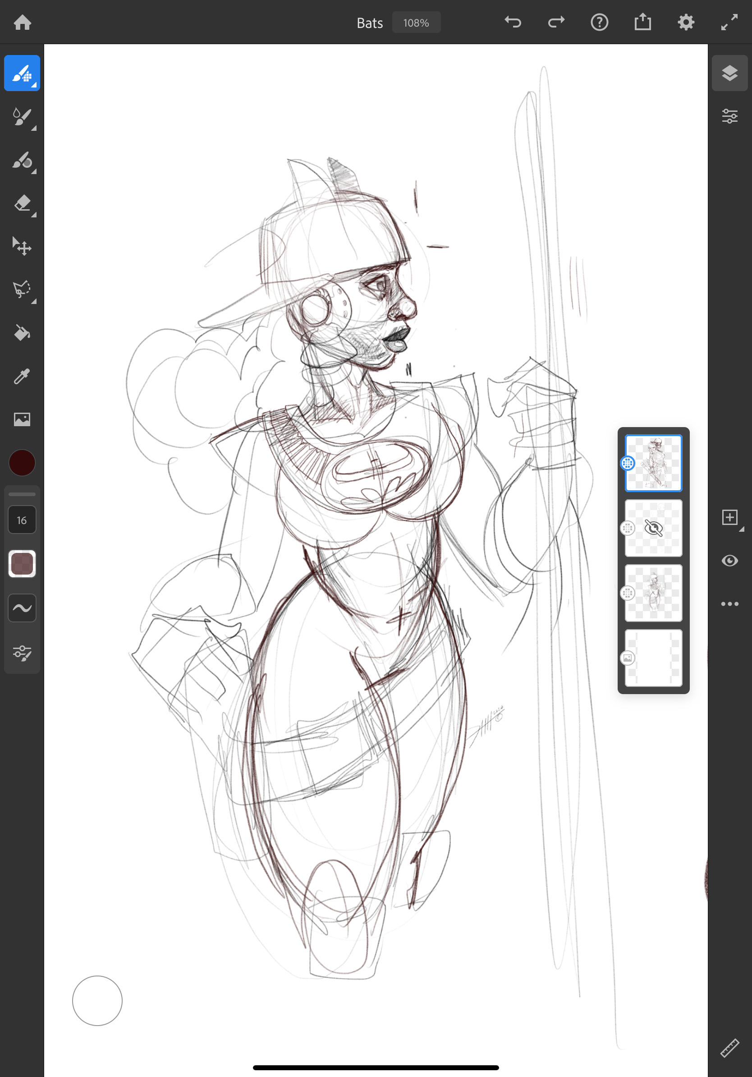
Task: Select the Lasso selection tool
Action: (x=22, y=290)
